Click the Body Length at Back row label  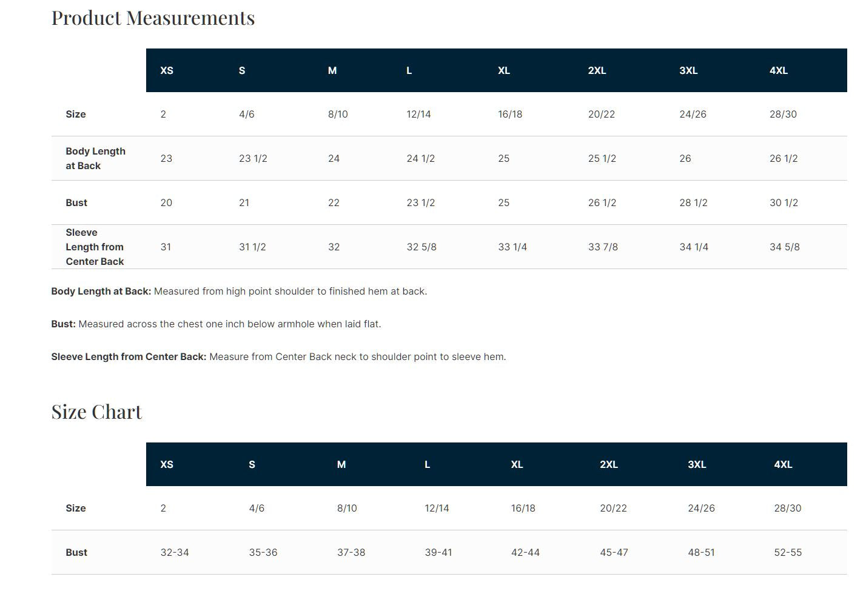tap(95, 158)
